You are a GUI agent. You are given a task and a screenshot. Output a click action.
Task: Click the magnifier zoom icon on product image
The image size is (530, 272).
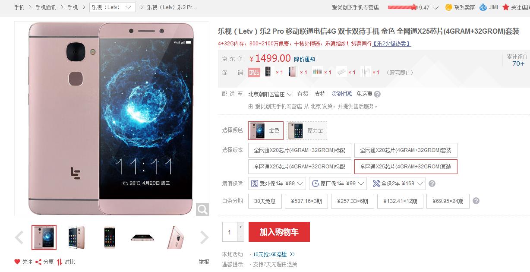pyautogui.click(x=202, y=209)
